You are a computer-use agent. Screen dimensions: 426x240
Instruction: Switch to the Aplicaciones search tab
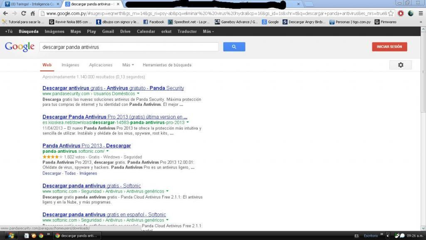tap(101, 65)
